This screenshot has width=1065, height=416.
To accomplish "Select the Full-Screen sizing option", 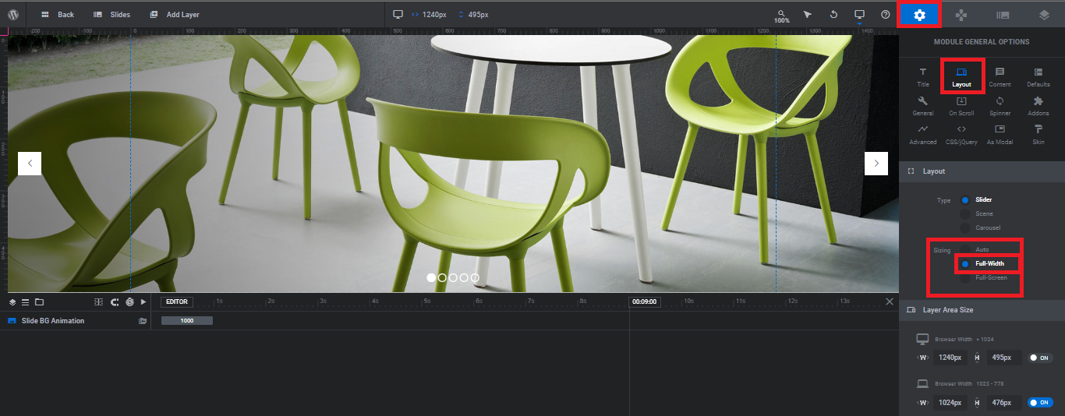I will pos(965,278).
